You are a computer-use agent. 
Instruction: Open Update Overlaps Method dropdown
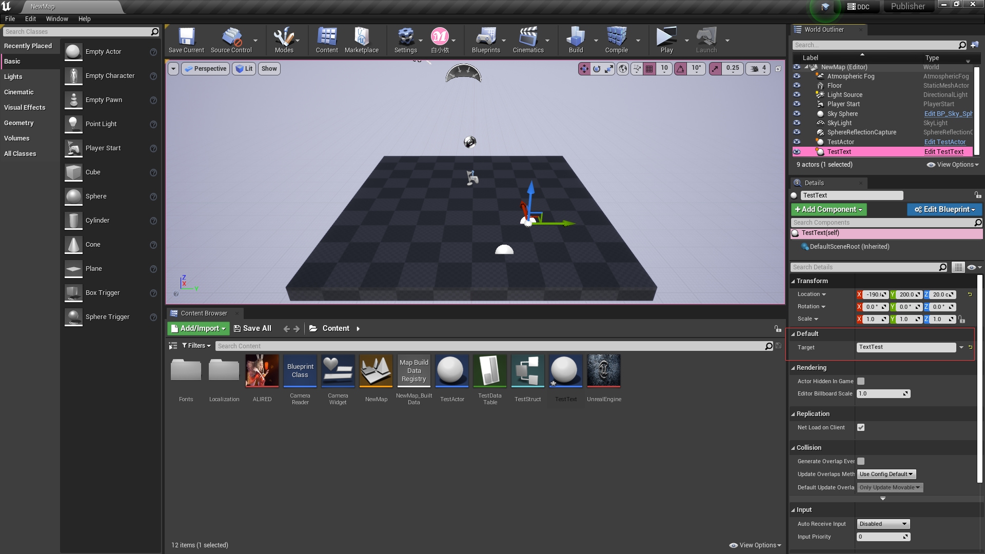click(886, 474)
